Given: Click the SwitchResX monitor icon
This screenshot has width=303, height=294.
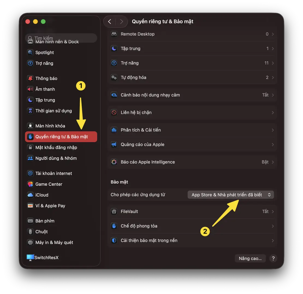Looking at the screenshot, I should (30, 258).
